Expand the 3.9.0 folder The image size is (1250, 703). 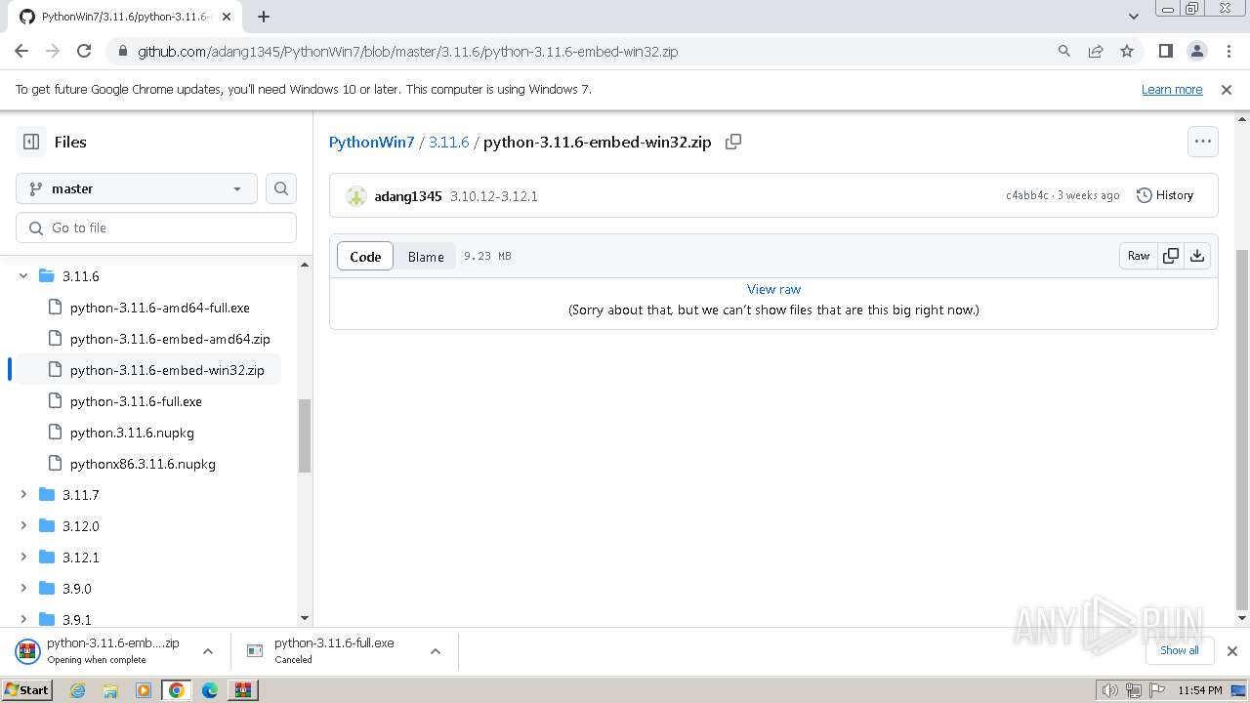(x=23, y=589)
